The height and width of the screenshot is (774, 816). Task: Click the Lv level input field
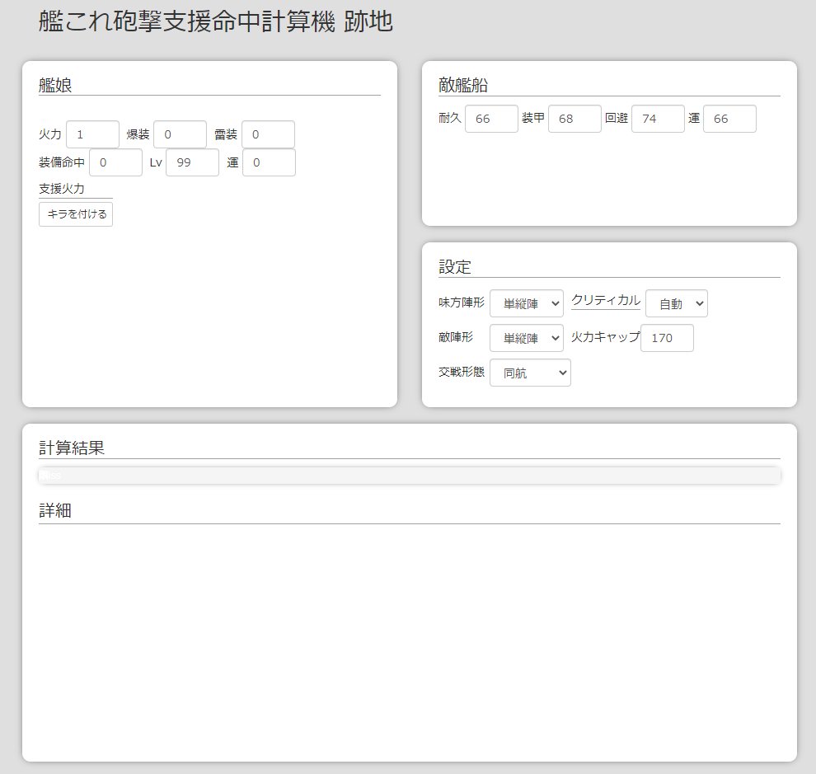(x=192, y=162)
